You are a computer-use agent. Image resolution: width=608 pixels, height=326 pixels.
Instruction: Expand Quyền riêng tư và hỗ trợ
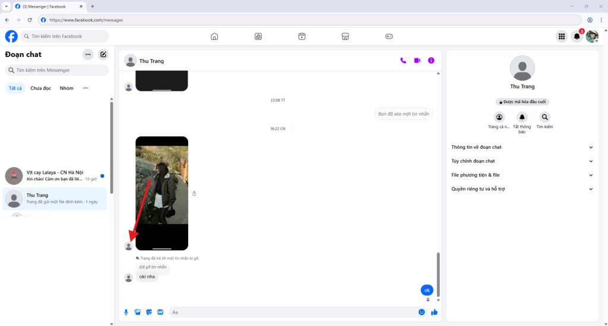[x=522, y=189]
